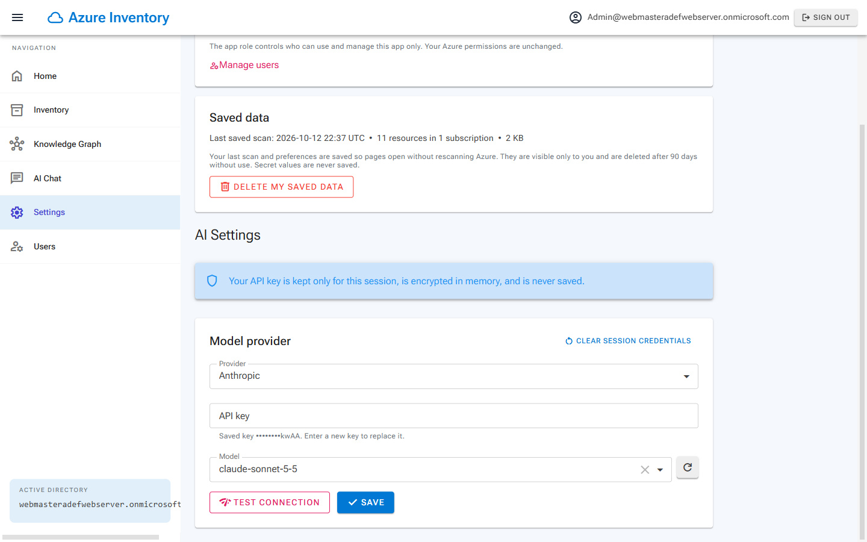Open the hamburger navigation menu

point(17,17)
